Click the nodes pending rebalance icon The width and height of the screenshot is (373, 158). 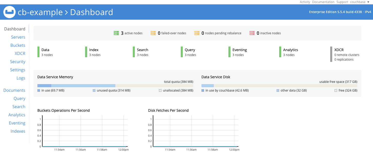[x=197, y=33]
